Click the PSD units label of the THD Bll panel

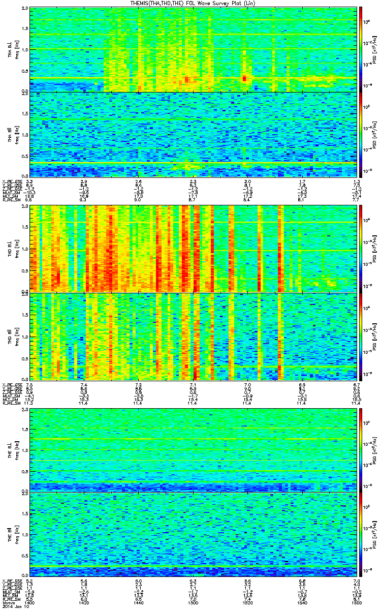coord(375,335)
